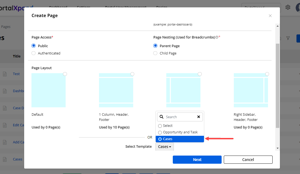Viewport: 300px width, 174px height.
Task: Click the dialog's vertical scrollbar
Action: click(277, 85)
